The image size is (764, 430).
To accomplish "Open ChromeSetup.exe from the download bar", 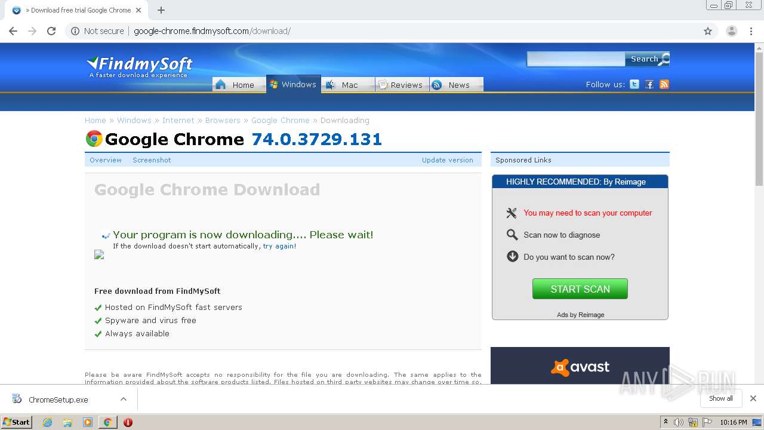I will [x=58, y=400].
